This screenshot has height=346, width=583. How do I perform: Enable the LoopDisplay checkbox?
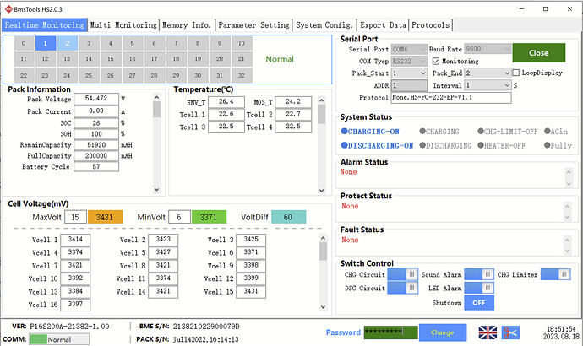pos(516,73)
